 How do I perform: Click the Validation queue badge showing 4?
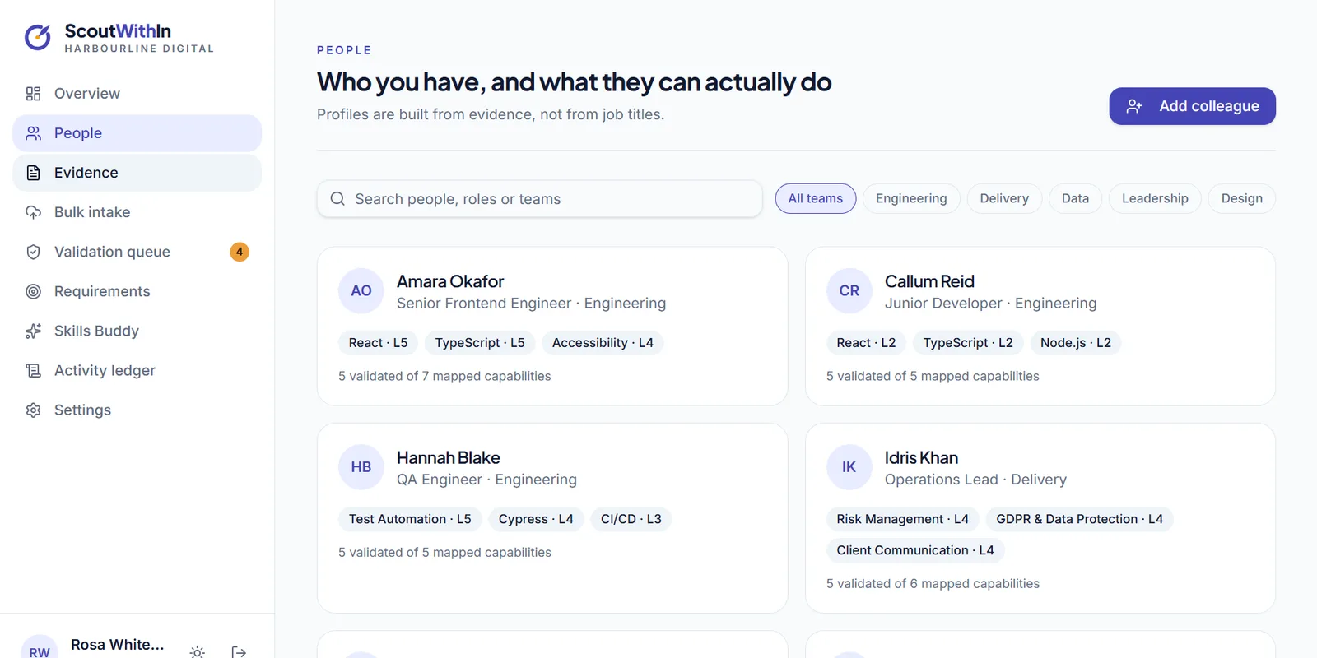239,252
